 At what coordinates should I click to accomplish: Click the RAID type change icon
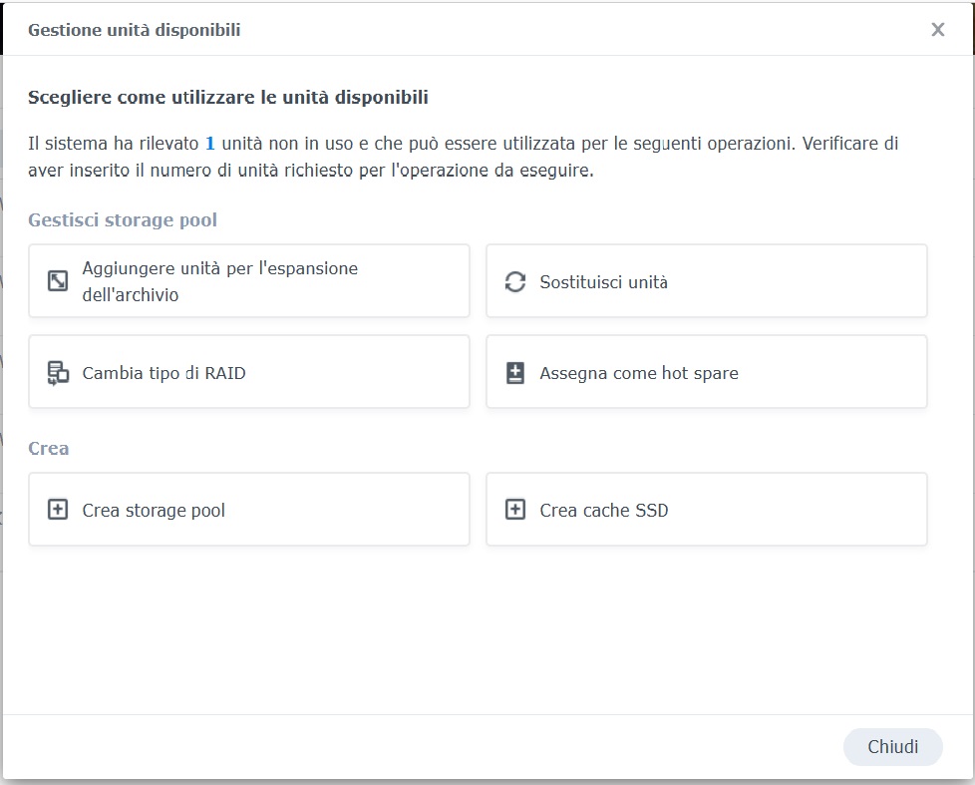(58, 373)
